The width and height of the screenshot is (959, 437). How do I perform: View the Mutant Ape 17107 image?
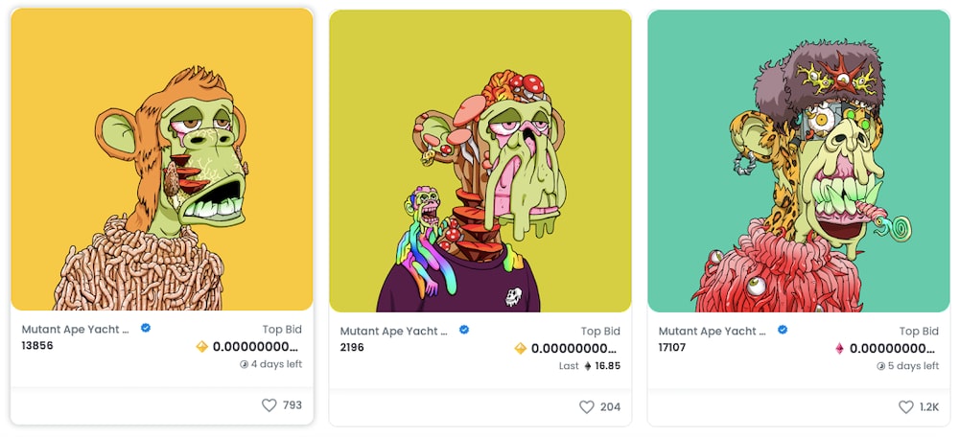point(799,161)
